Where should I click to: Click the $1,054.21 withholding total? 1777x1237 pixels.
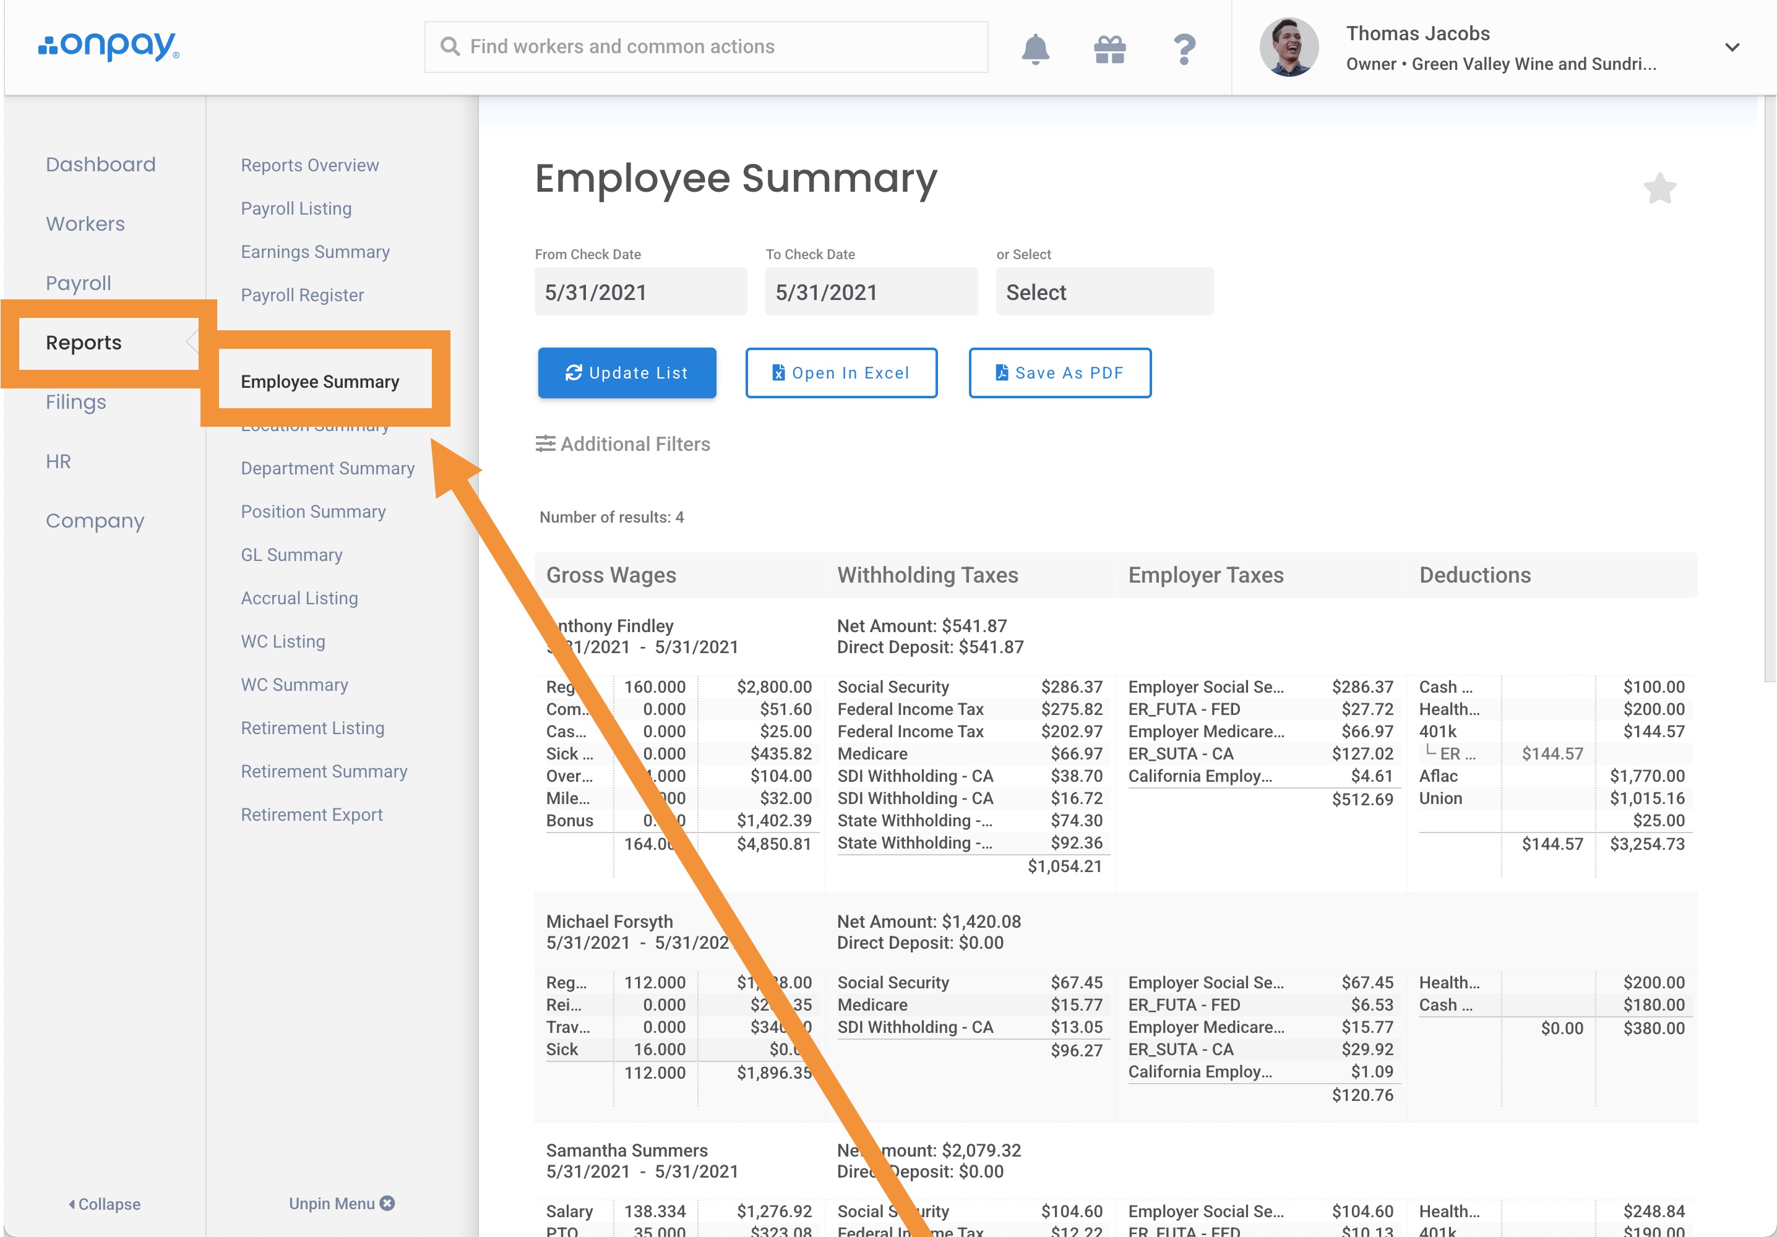point(1064,867)
